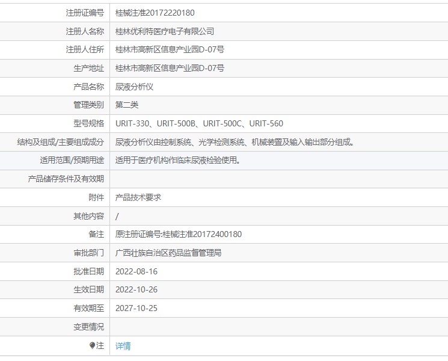Click management category 第二类

pos(126,105)
